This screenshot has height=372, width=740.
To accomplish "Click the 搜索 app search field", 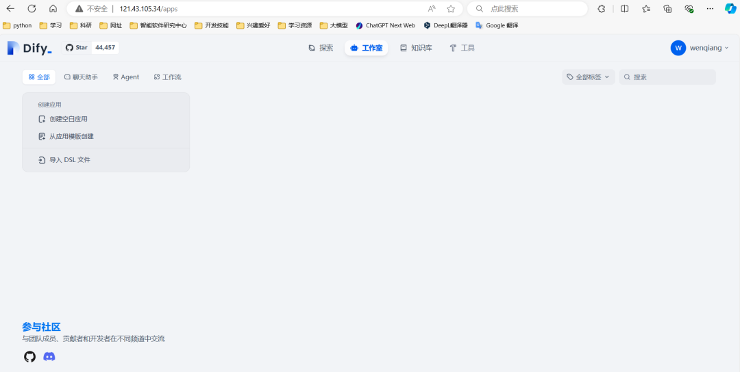I will pyautogui.click(x=667, y=77).
